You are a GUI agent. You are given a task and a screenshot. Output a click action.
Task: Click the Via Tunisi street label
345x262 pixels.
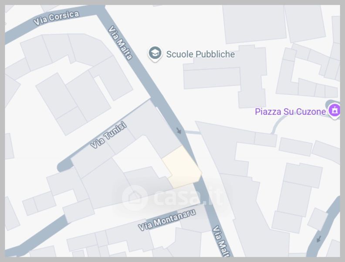[x=109, y=135]
